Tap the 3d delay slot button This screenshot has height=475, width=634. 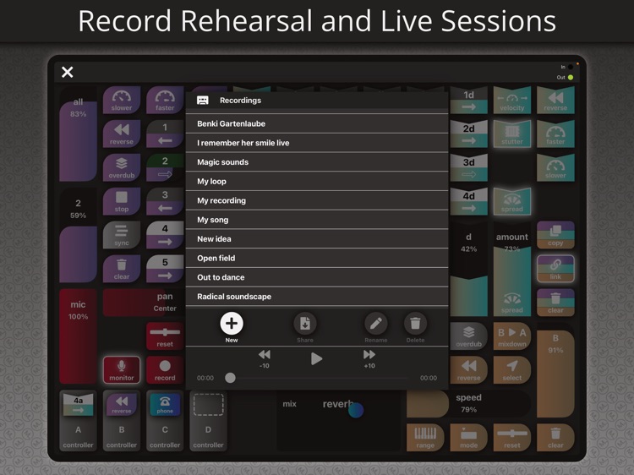pos(468,167)
